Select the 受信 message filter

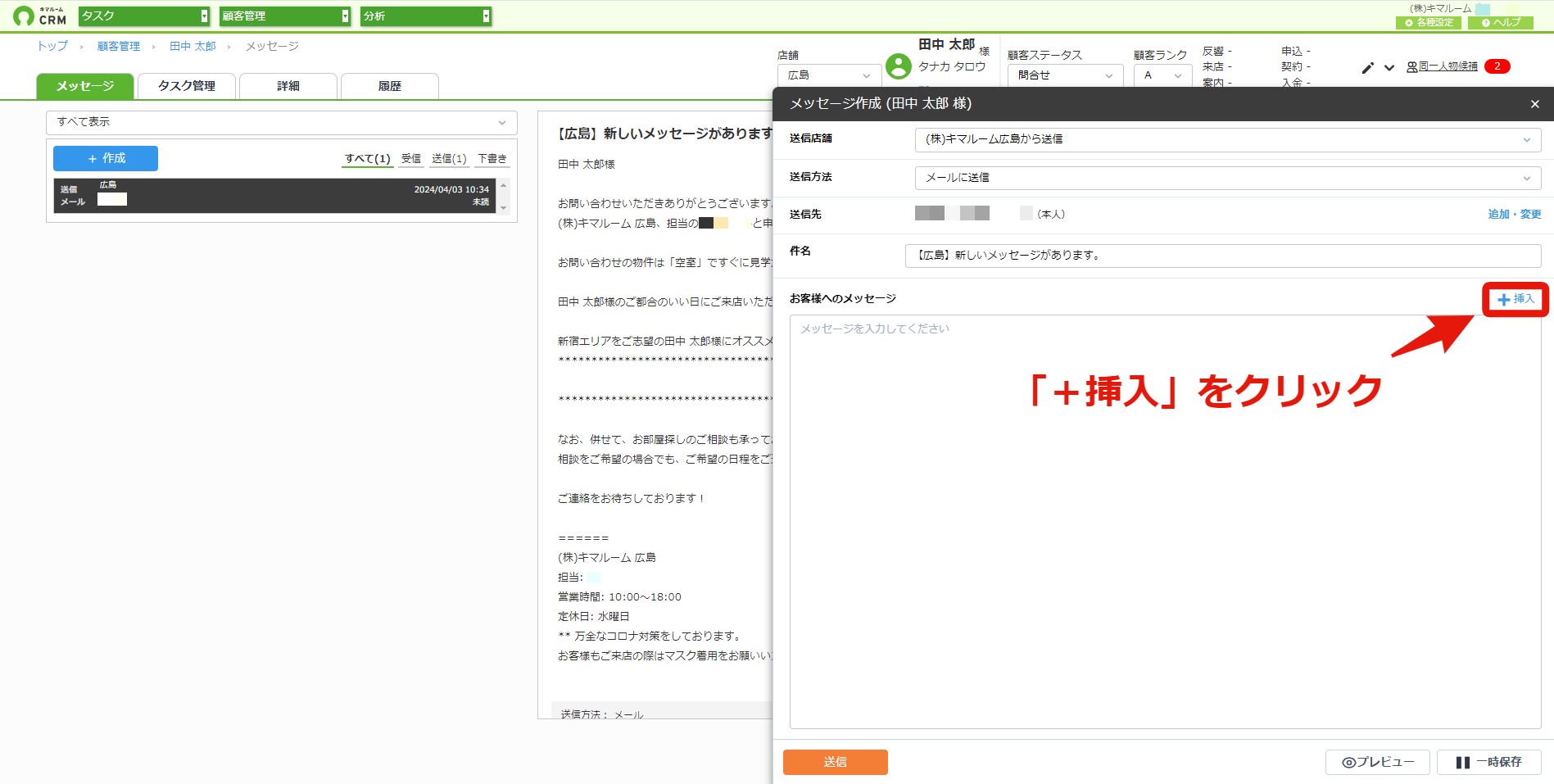point(411,159)
